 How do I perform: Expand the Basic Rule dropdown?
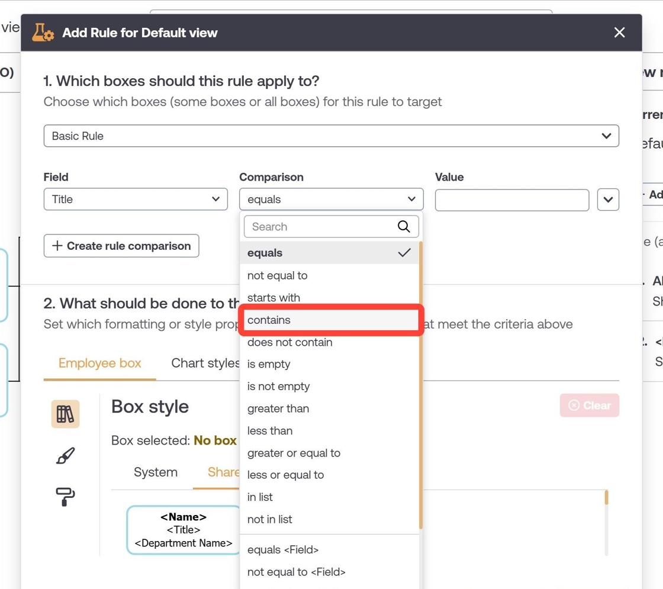pos(331,136)
